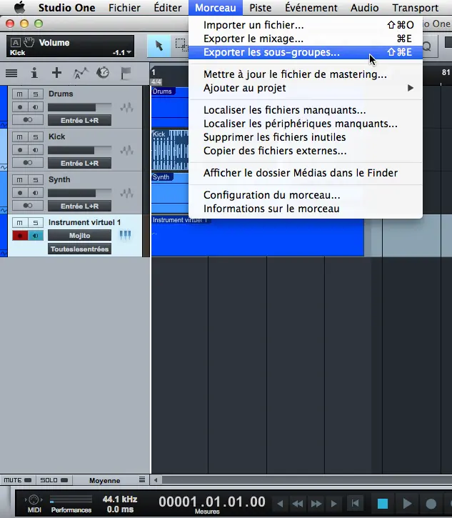Click the Kick audio clip in arrangement
This screenshot has width=452, height=518.
click(x=169, y=151)
